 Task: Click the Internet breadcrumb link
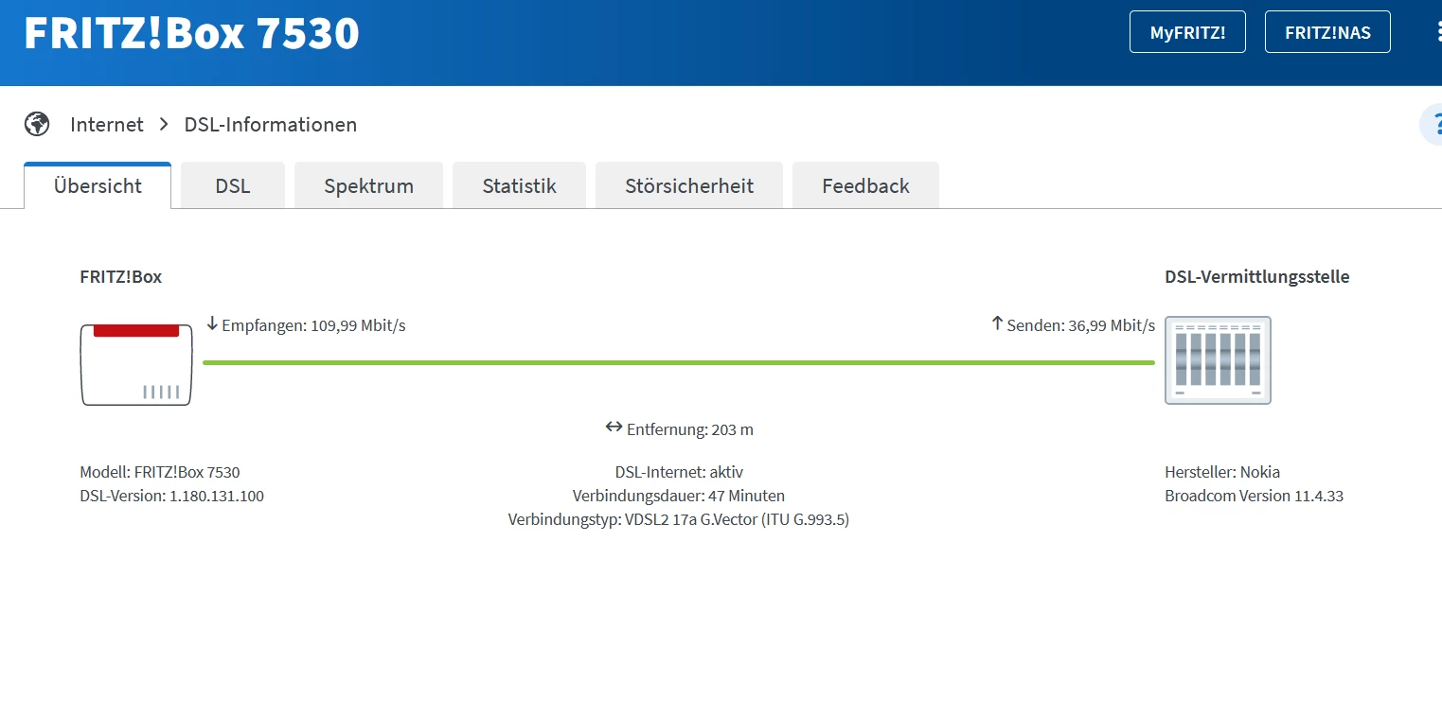[x=107, y=124]
